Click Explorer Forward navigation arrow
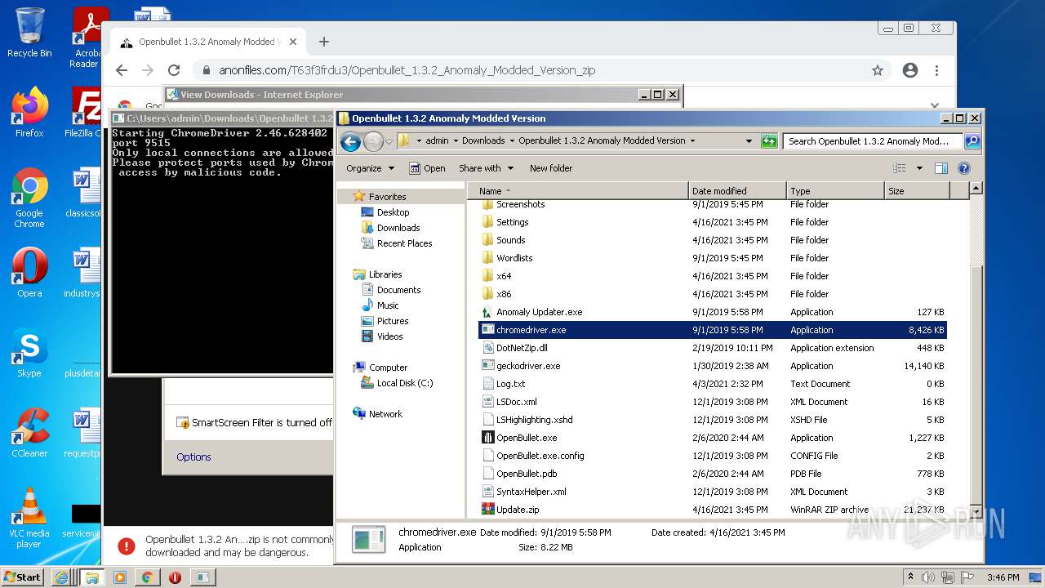The image size is (1045, 588). coord(373,142)
